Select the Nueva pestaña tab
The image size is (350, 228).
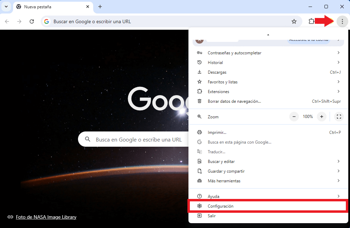53,7
